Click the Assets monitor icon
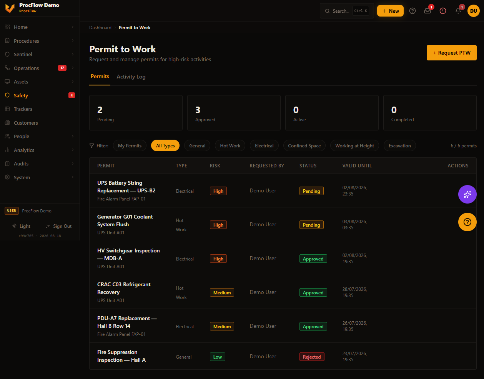The image size is (484, 379). point(7,82)
